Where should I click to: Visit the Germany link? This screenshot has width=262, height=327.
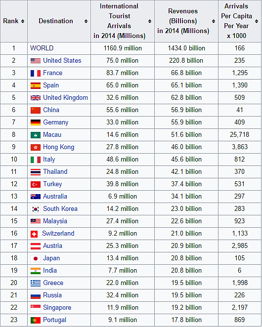pos(55,123)
